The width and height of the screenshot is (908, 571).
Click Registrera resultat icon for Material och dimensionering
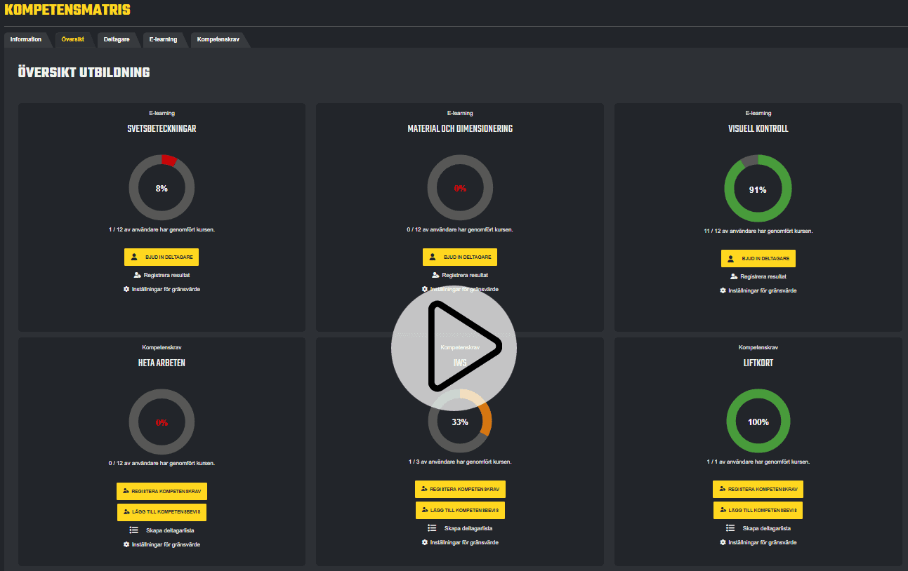[x=435, y=275]
